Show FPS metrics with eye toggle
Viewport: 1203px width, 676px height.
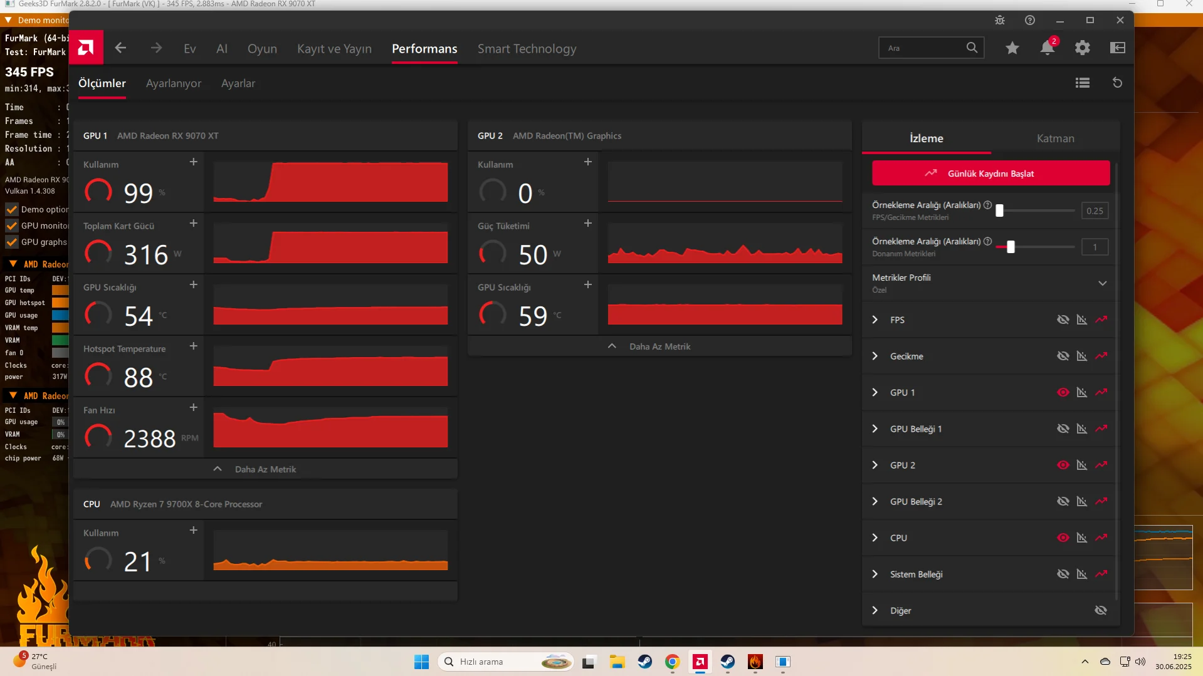(1063, 320)
